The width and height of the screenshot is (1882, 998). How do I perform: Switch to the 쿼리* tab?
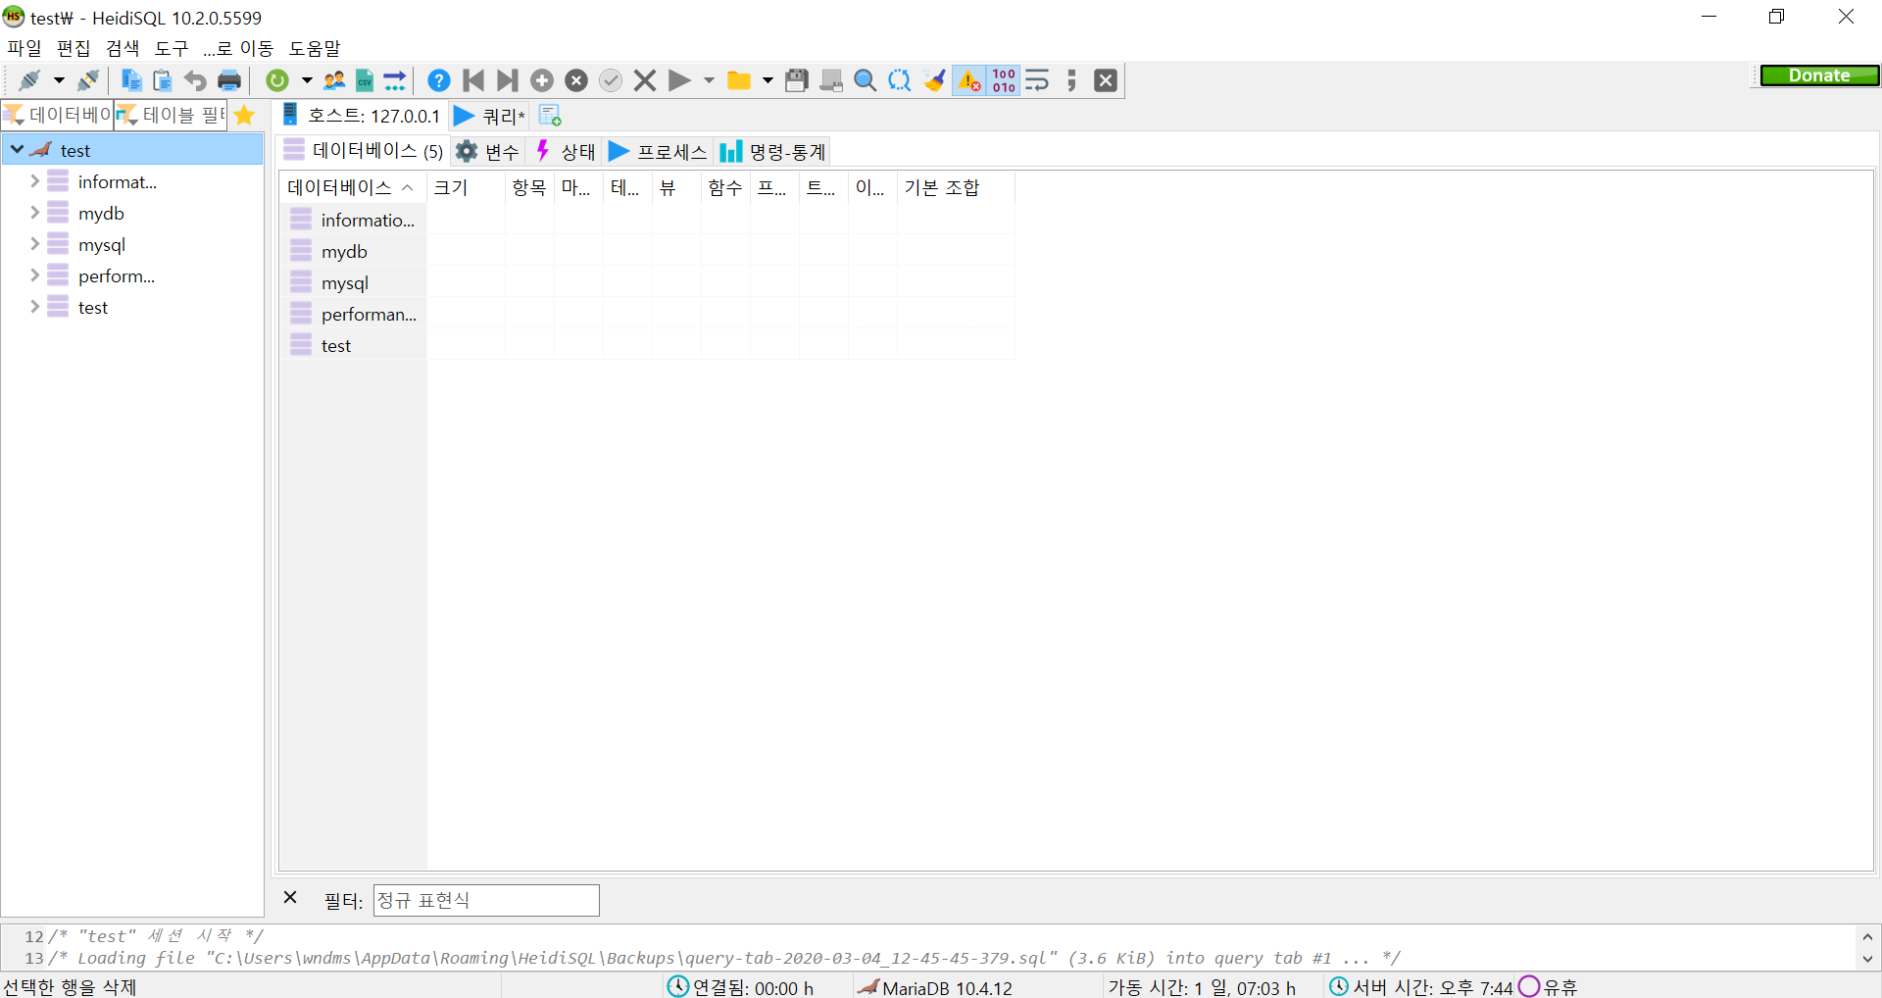pos(490,116)
